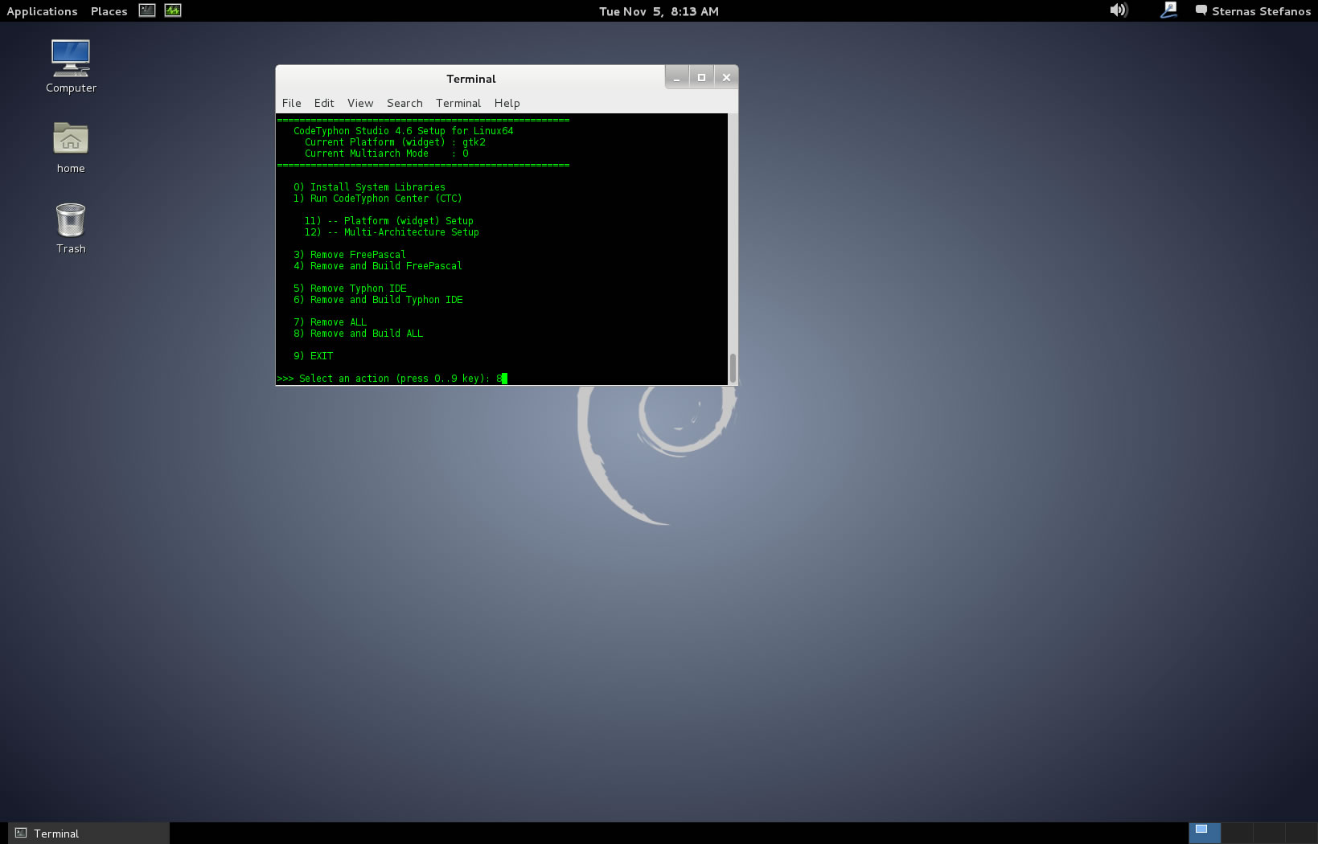This screenshot has height=844, width=1318.
Task: Click the 'Install System Libraries' line
Action: (369, 187)
